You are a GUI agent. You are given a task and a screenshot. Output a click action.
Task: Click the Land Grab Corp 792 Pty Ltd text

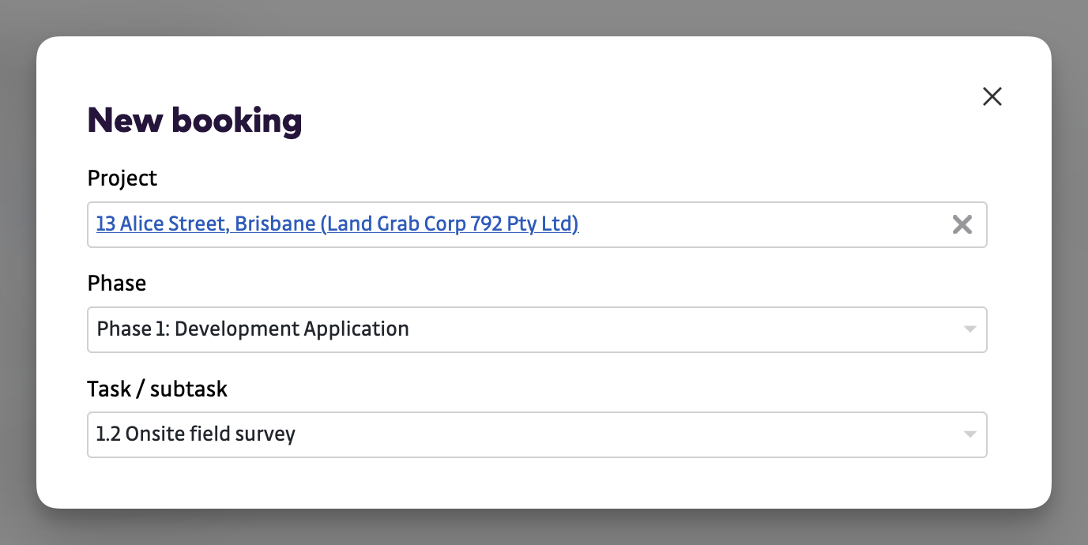pyautogui.click(x=450, y=224)
